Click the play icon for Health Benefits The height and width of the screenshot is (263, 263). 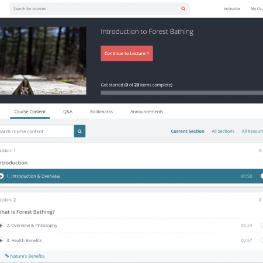click(1, 240)
